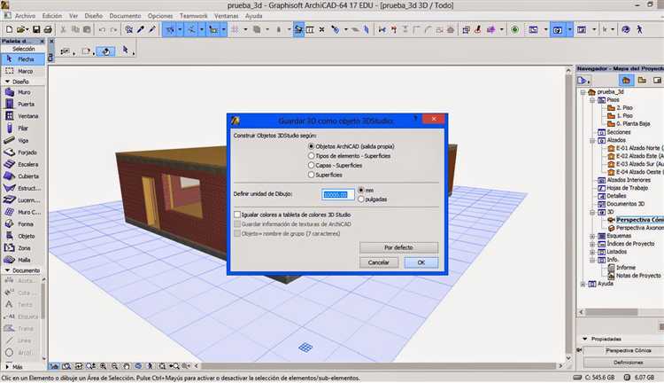Click Cancelar in the dialog
This screenshot has height=383, width=664.
point(379,262)
